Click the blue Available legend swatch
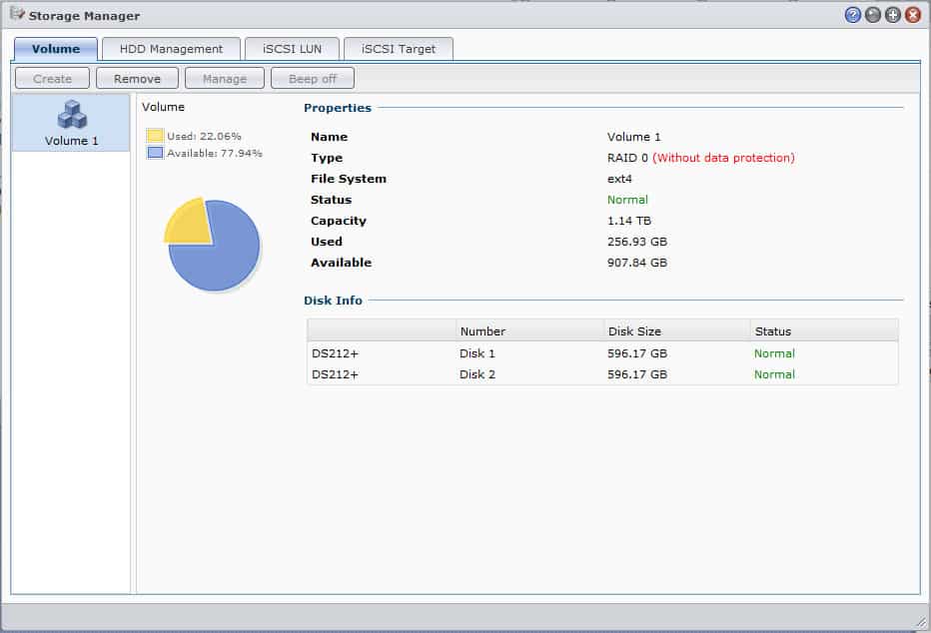The height and width of the screenshot is (633, 931). pos(155,153)
